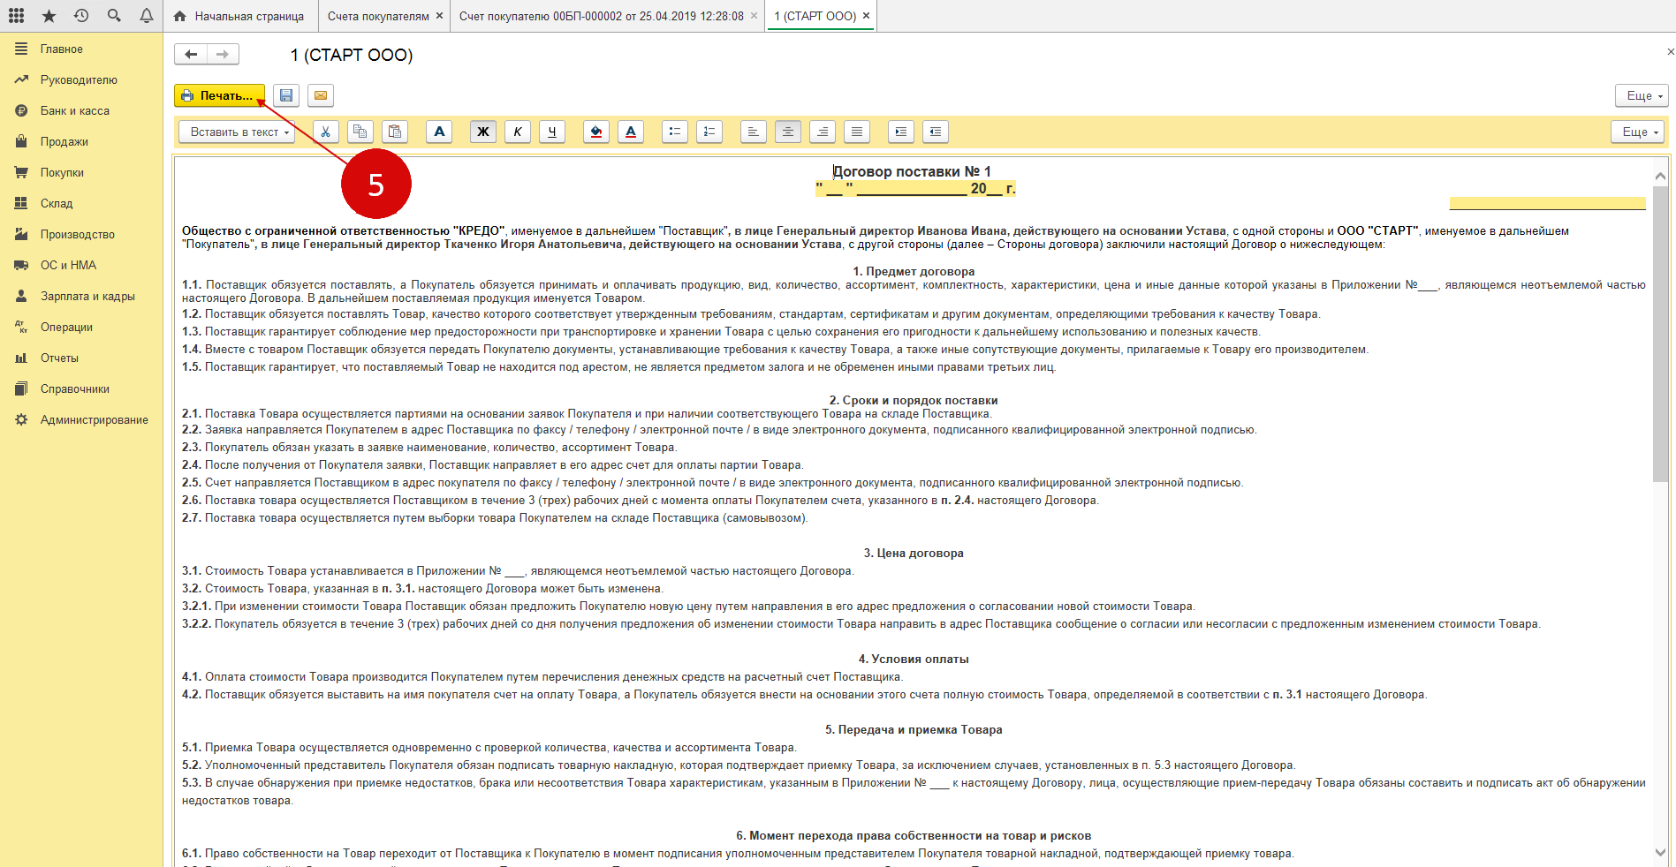
Task: Close Счета покупателям tab
Action: (439, 16)
